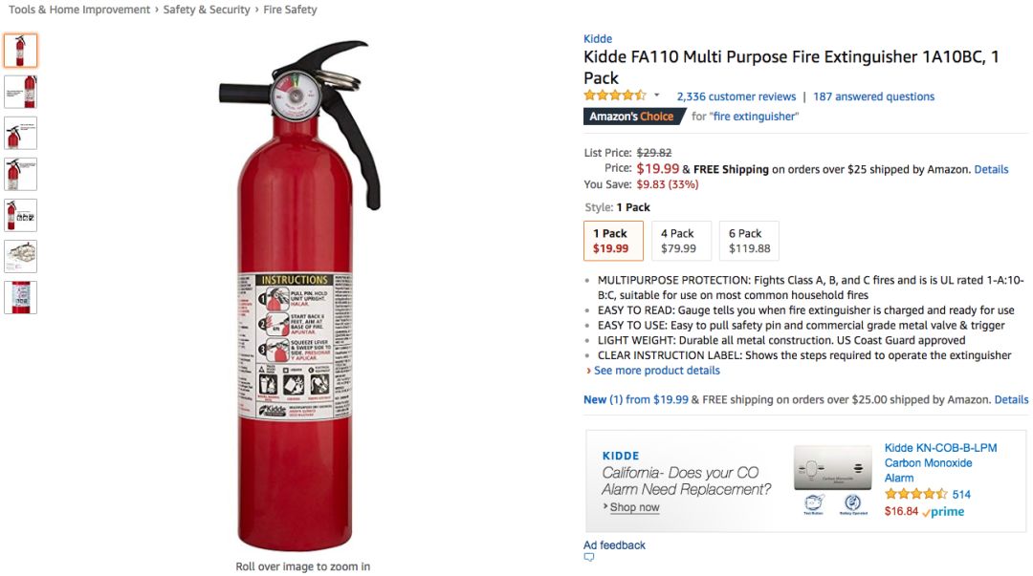Image resolution: width=1033 pixels, height=576 pixels.
Task: Open the star ratings dropdown arrow
Action: (x=656, y=96)
